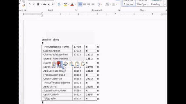Expand the Line Spacing dropdown arrow
Image resolution: width=186 pixels, height=104 pixels.
(102, 4)
